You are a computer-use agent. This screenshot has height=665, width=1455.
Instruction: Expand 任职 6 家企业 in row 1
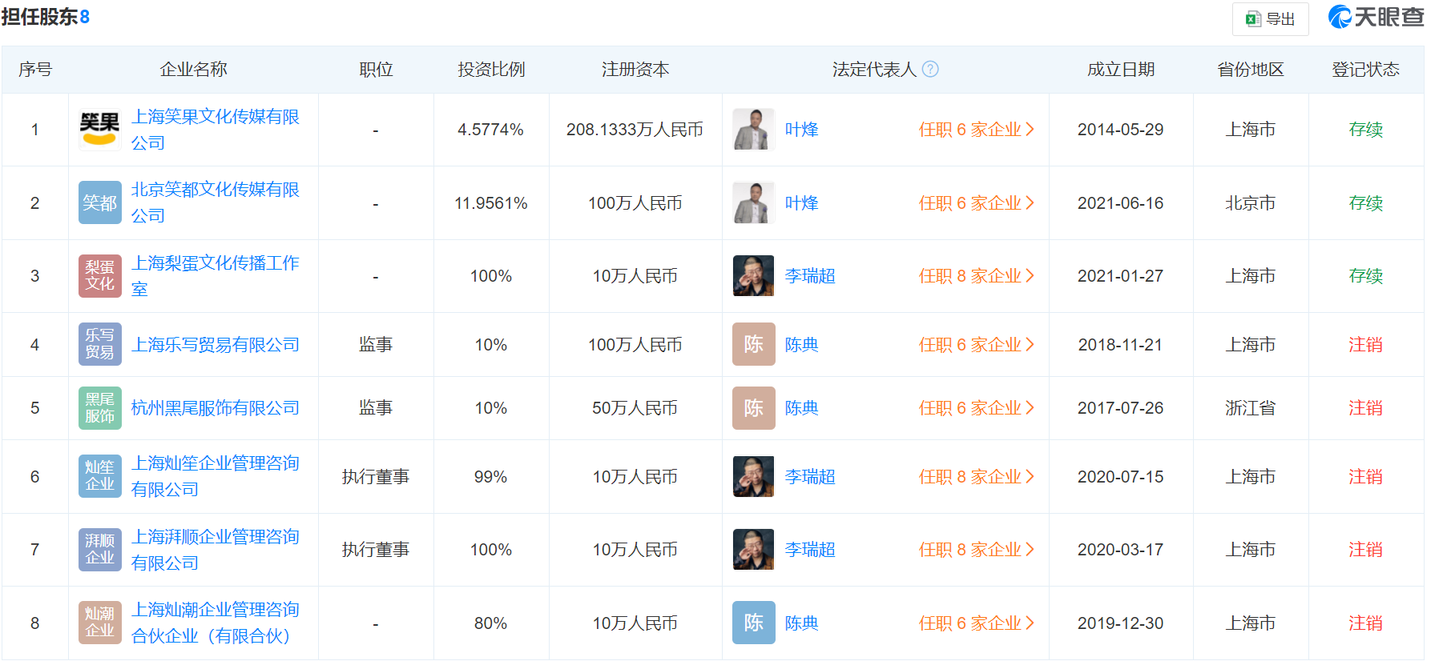click(976, 130)
